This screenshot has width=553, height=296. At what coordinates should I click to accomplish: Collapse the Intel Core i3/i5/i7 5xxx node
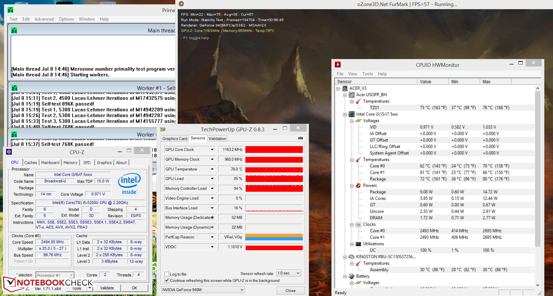[345, 114]
